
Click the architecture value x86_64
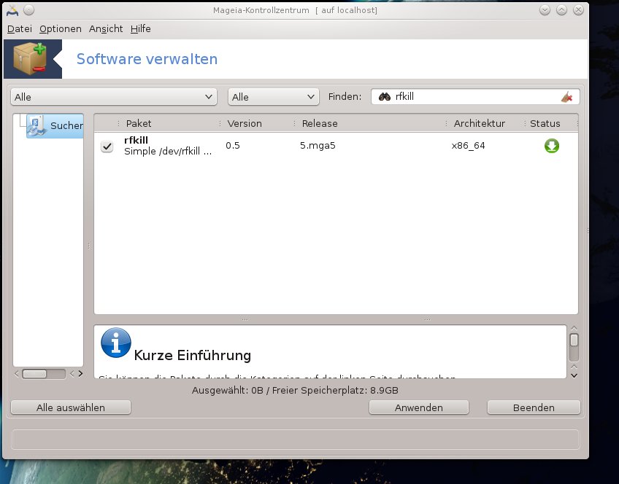pos(468,146)
